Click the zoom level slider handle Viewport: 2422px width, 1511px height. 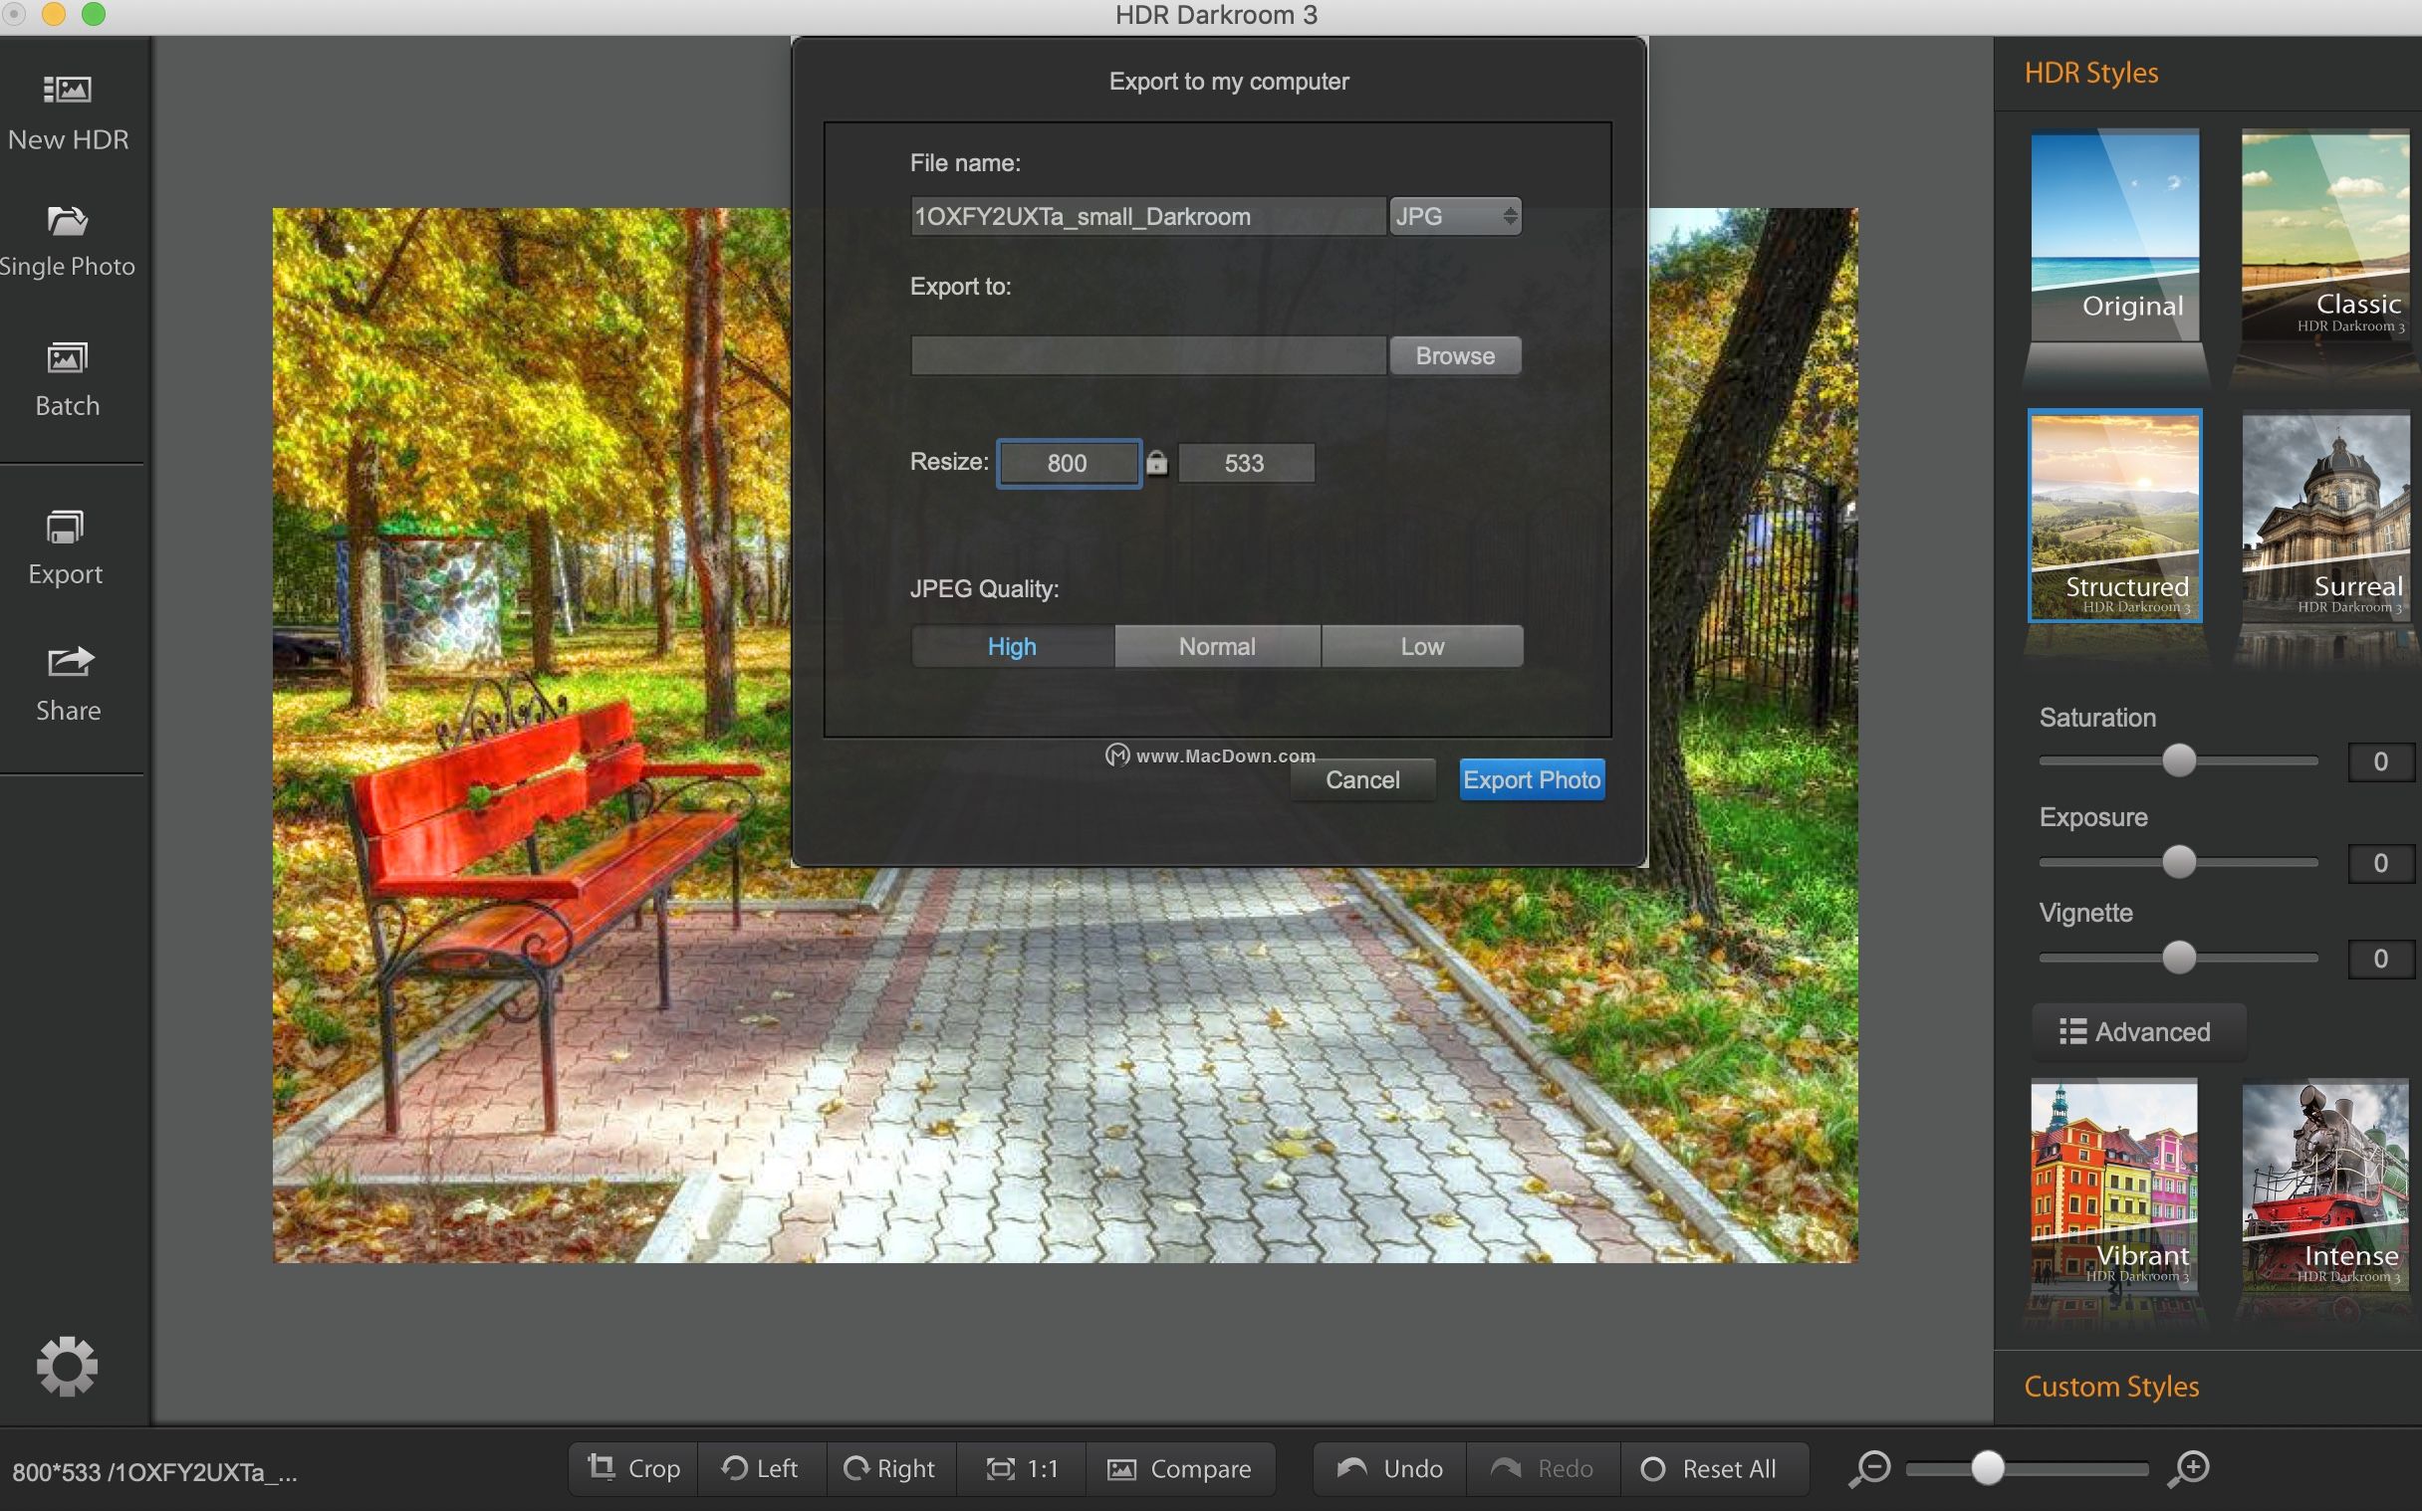1987,1467
